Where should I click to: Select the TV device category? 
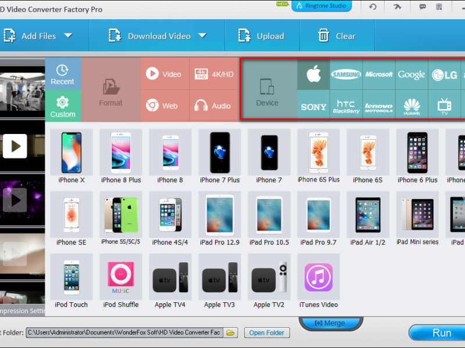(444, 105)
